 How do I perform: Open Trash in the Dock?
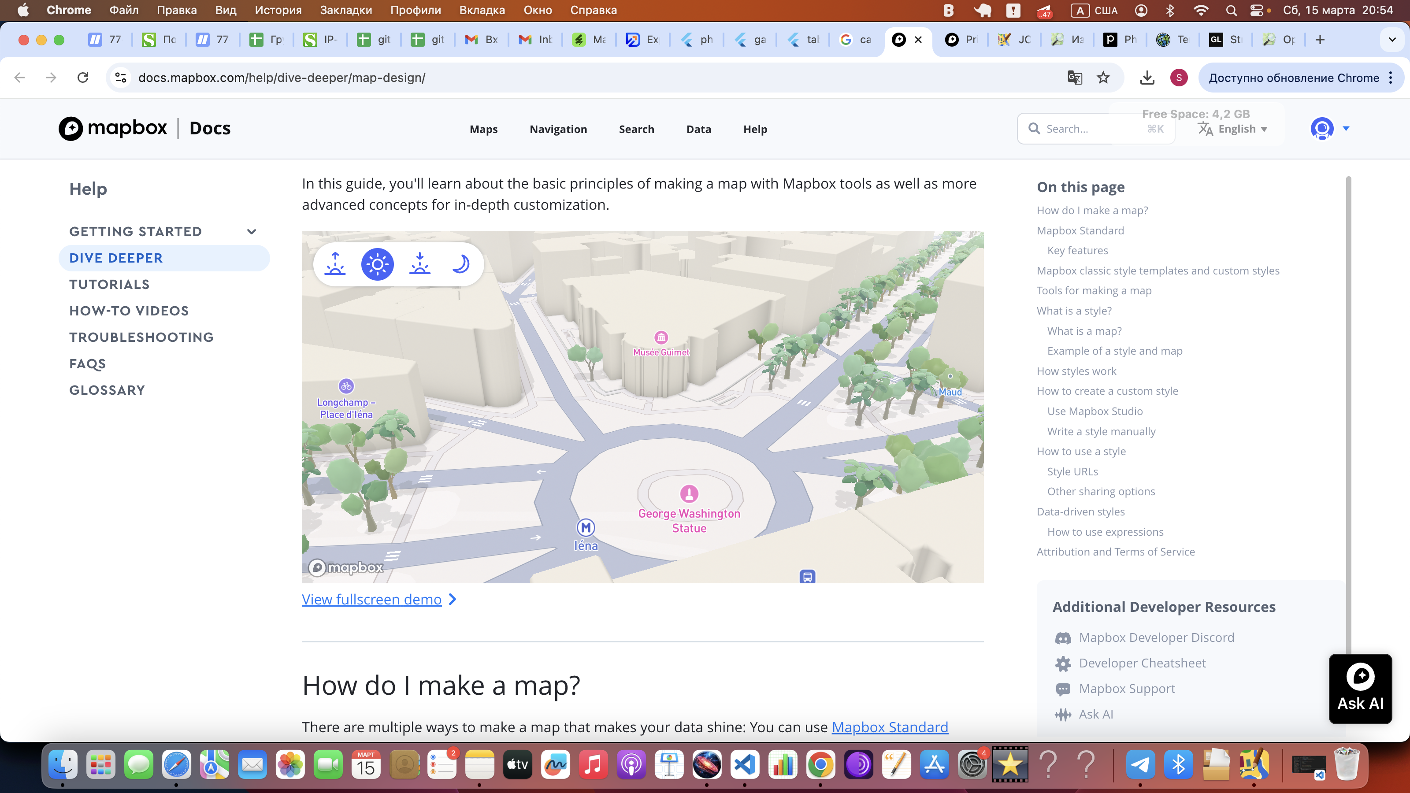click(1347, 764)
